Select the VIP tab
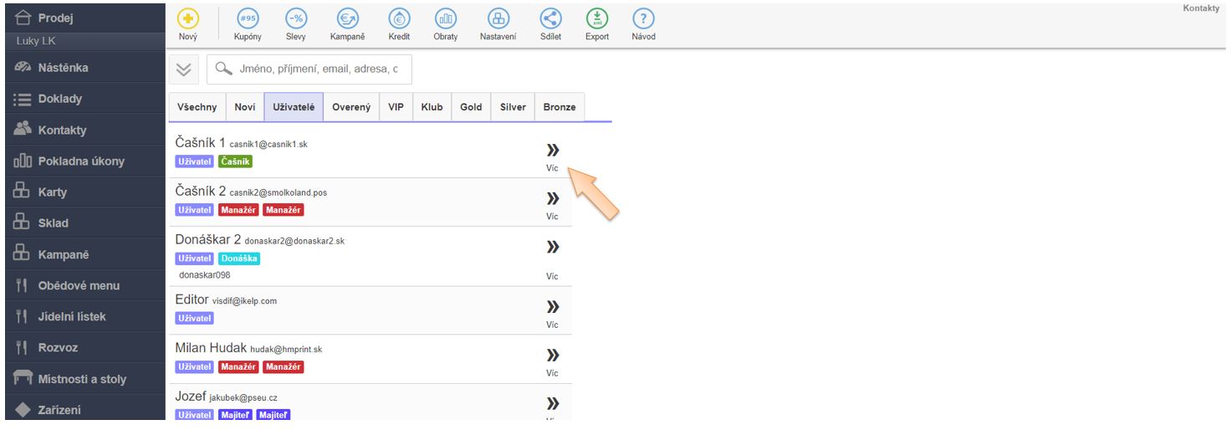 (x=395, y=107)
